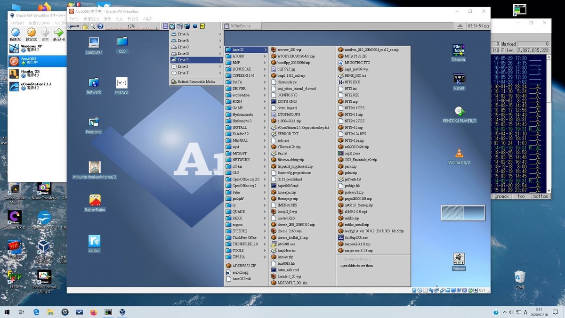Select VLC for OS/2 icon
The image size is (565, 318).
tap(459, 156)
